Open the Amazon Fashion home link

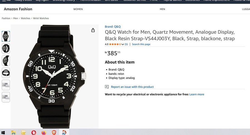pos(18,9)
